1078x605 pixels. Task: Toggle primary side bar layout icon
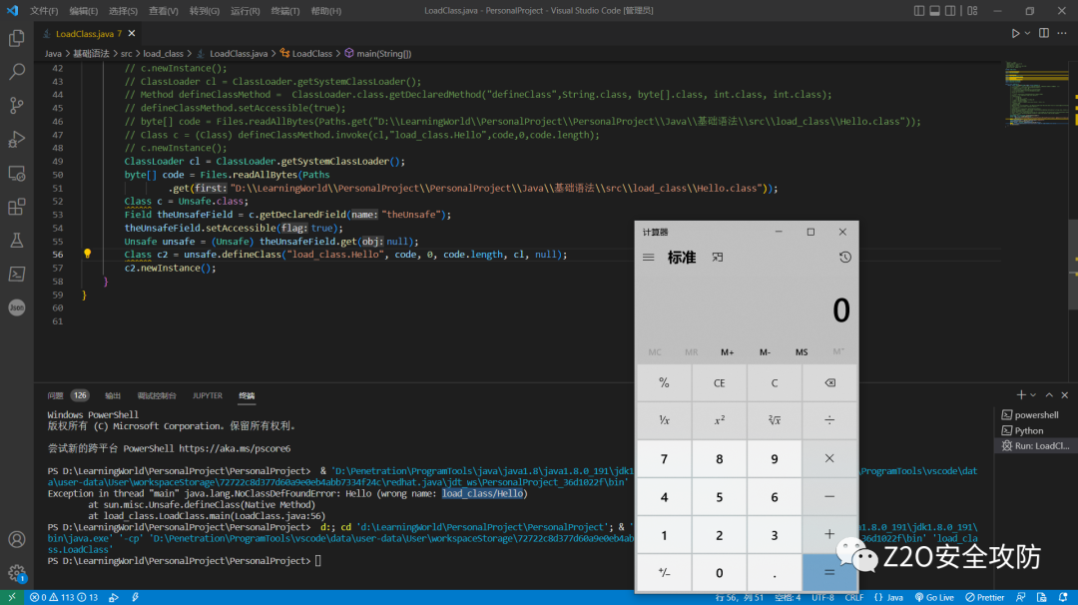coord(919,10)
